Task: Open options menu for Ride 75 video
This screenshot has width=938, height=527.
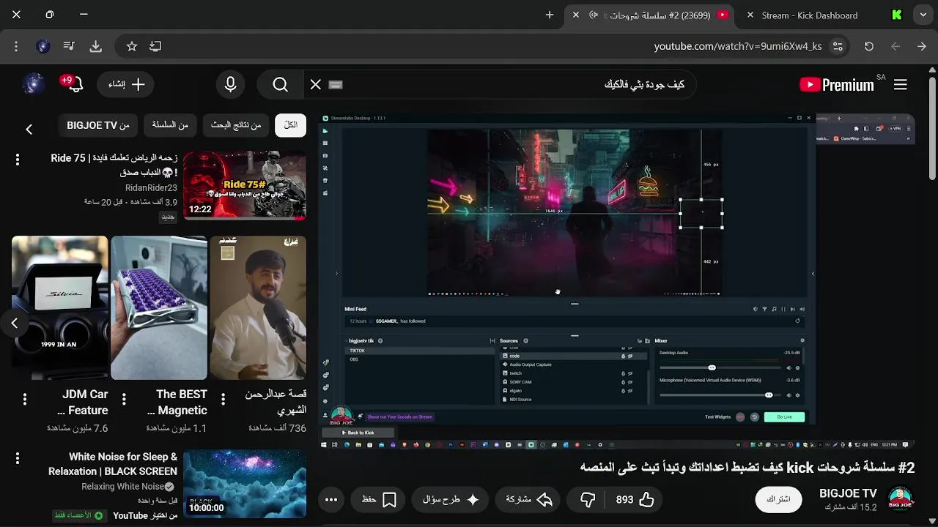Action: pyautogui.click(x=18, y=160)
